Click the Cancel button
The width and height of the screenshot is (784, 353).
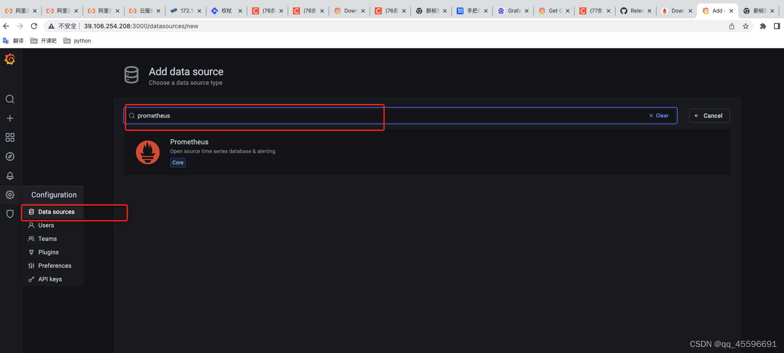709,116
